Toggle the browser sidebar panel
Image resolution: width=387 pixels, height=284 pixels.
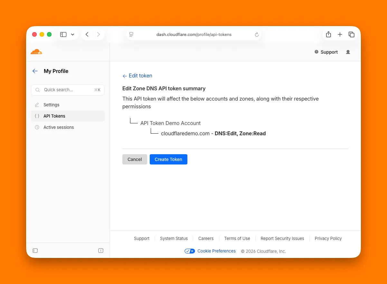coord(63,34)
